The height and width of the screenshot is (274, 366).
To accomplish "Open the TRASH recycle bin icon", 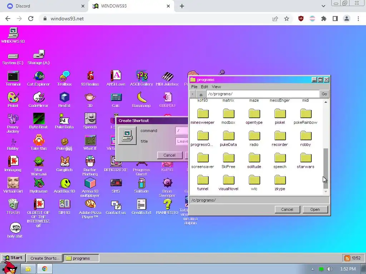I will [x=13, y=207].
